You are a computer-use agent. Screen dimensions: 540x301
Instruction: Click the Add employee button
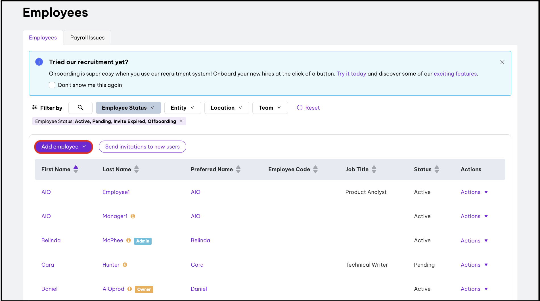(63, 147)
